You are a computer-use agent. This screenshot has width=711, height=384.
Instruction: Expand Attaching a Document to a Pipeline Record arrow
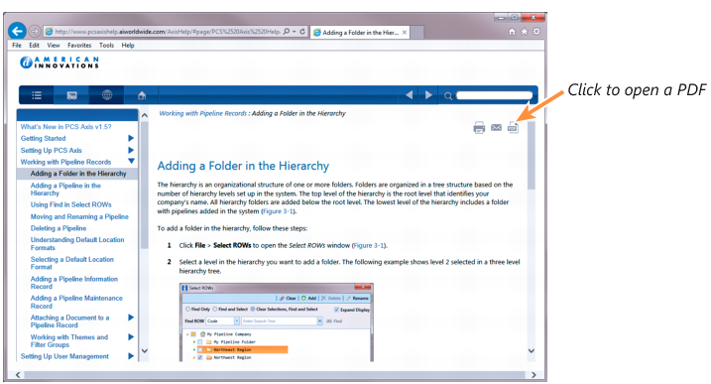pyautogui.click(x=131, y=318)
